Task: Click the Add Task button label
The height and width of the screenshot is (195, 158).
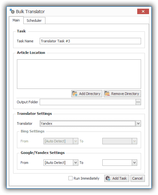Action: [x=119, y=178]
